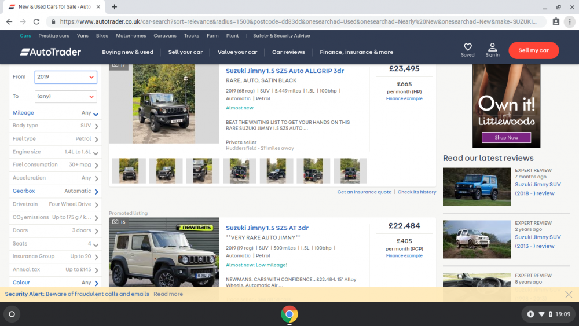Open the Buying new & used menu
This screenshot has width=579, height=326.
pos(128,52)
